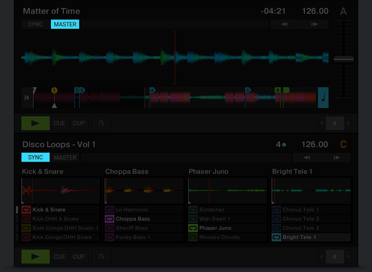Click the Disco Loops - Vol 1 title
This screenshot has height=272, width=372.
coord(59,145)
